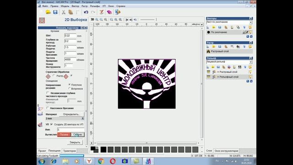Collapse the Векторы panel header arrow
The width and height of the screenshot is (293, 165).
click(251, 18)
